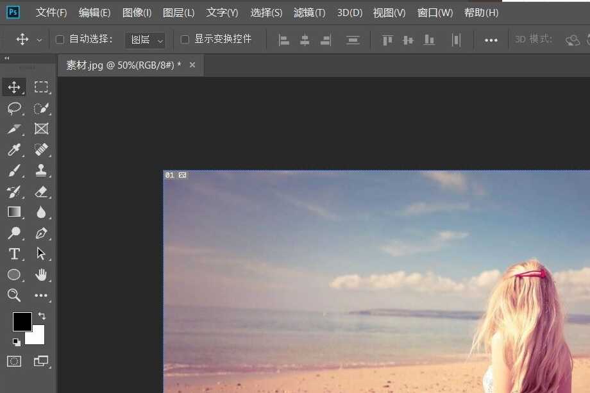Enable the 显示变换控件 checkbox
The height and width of the screenshot is (393, 590).
pyautogui.click(x=185, y=40)
